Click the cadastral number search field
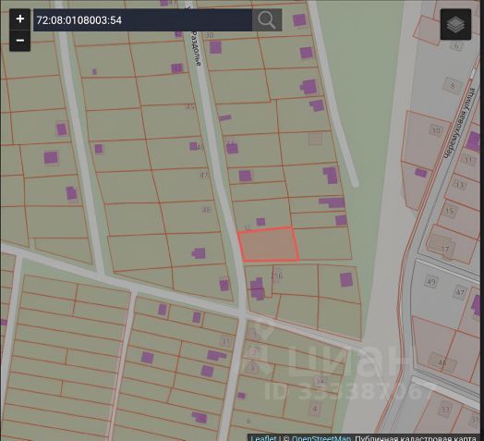 click(x=142, y=20)
